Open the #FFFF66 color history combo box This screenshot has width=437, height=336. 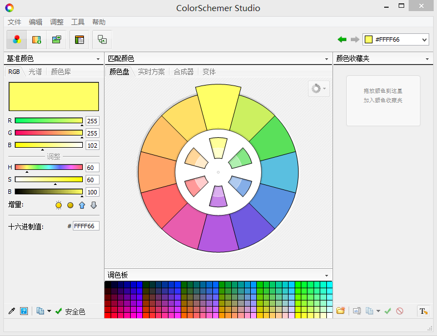click(396, 39)
